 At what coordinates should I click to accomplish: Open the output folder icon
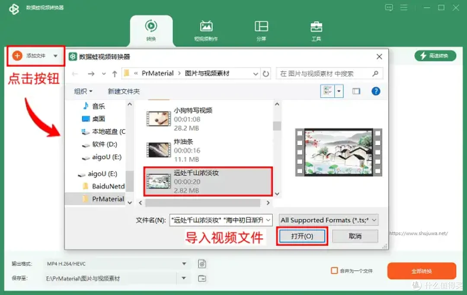pos(202,278)
